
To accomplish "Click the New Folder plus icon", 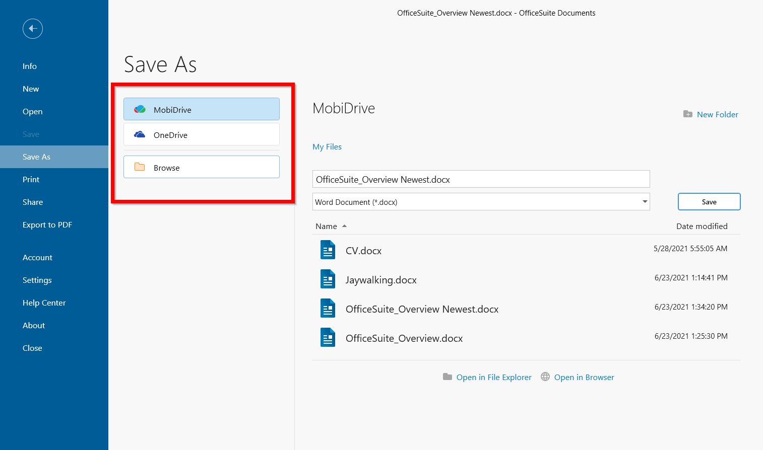I will point(687,114).
